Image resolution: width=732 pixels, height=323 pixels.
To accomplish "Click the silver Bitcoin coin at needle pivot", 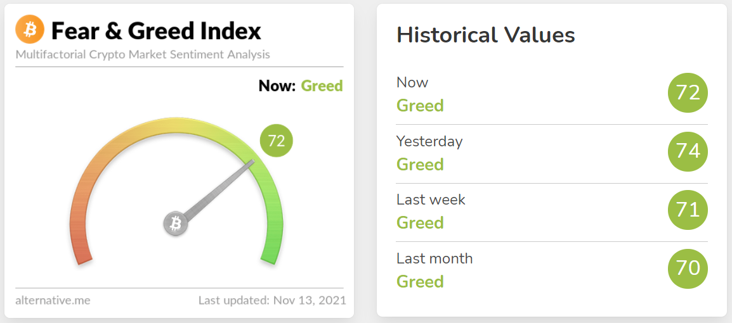I will (x=176, y=224).
